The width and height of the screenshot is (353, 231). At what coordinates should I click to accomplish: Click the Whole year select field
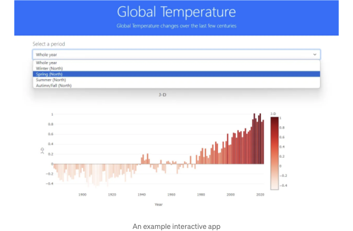click(x=177, y=55)
